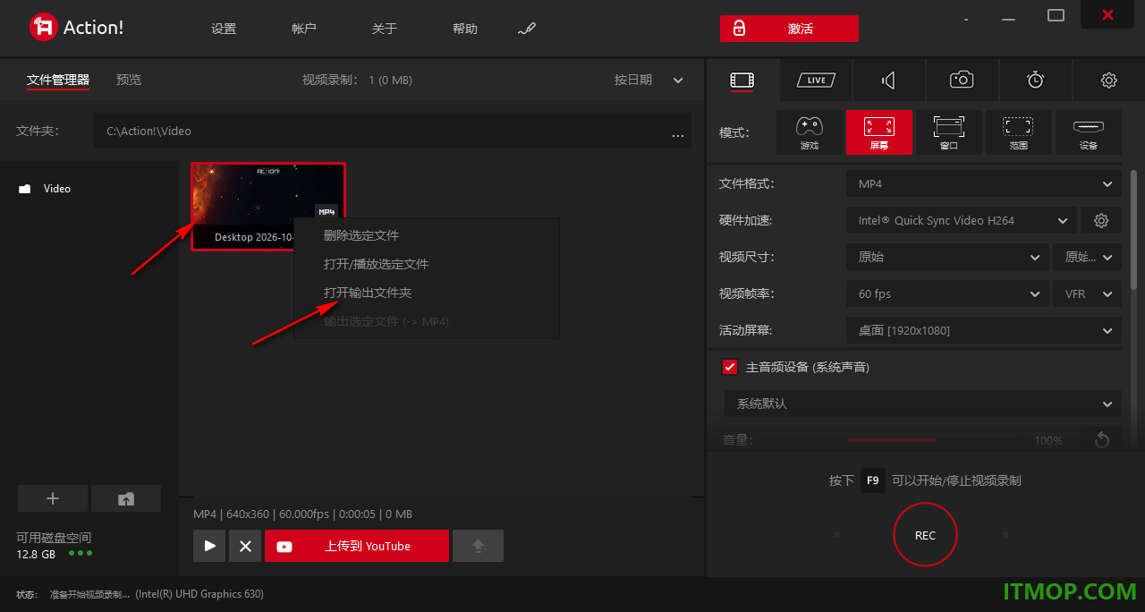Open the second 原始 size dropdown
The width and height of the screenshot is (1145, 612).
tap(1087, 257)
